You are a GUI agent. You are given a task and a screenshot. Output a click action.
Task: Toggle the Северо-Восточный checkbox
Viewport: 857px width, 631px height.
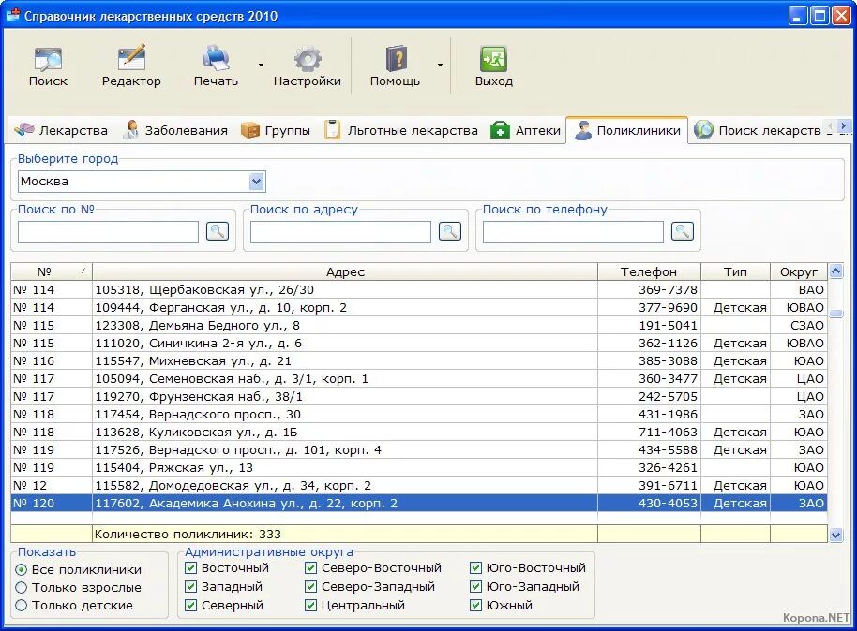click(311, 568)
